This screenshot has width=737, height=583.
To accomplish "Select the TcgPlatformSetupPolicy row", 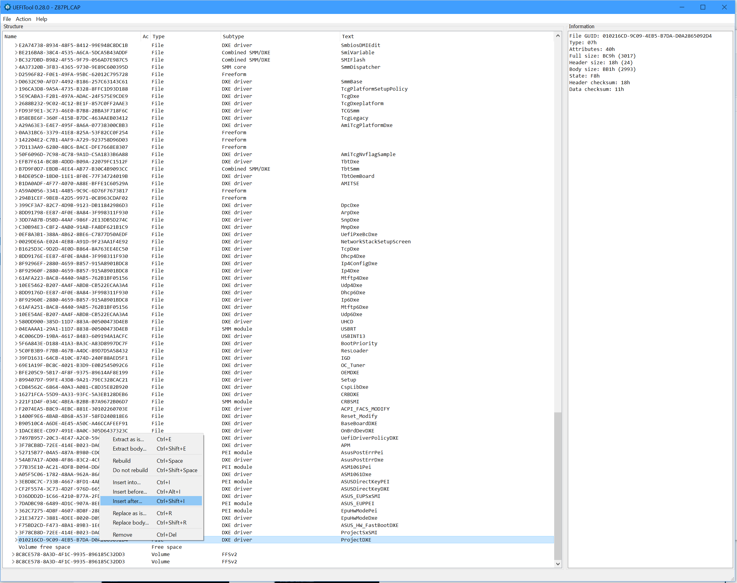I will click(x=278, y=89).
